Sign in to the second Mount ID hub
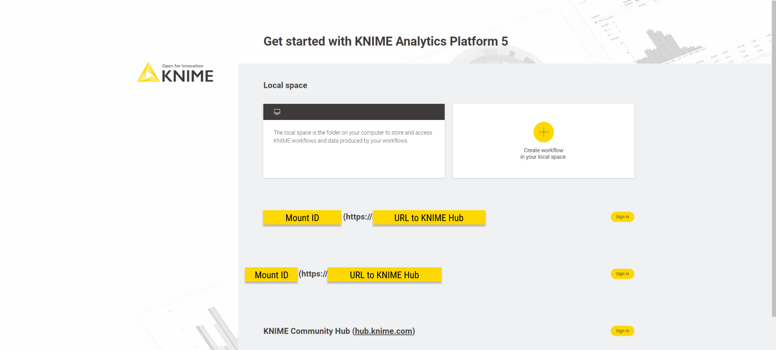The height and width of the screenshot is (350, 776). pyautogui.click(x=622, y=274)
